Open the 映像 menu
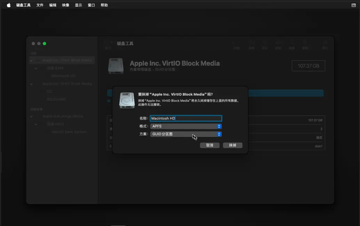 click(x=66, y=5)
